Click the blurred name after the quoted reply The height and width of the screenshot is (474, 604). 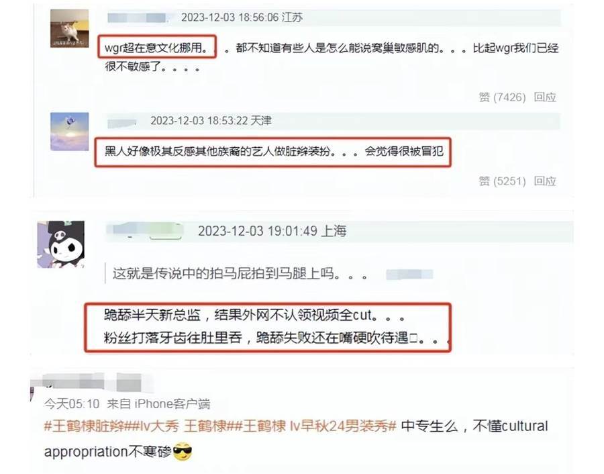coord(409,275)
